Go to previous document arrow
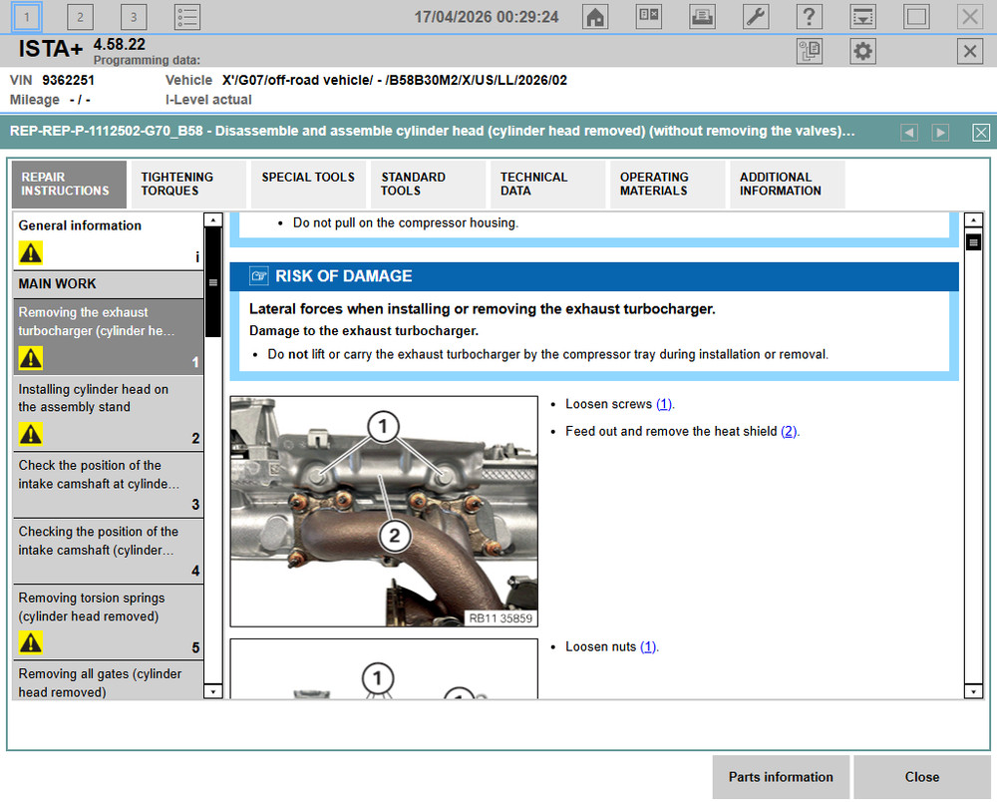997x802 pixels. pyautogui.click(x=908, y=133)
